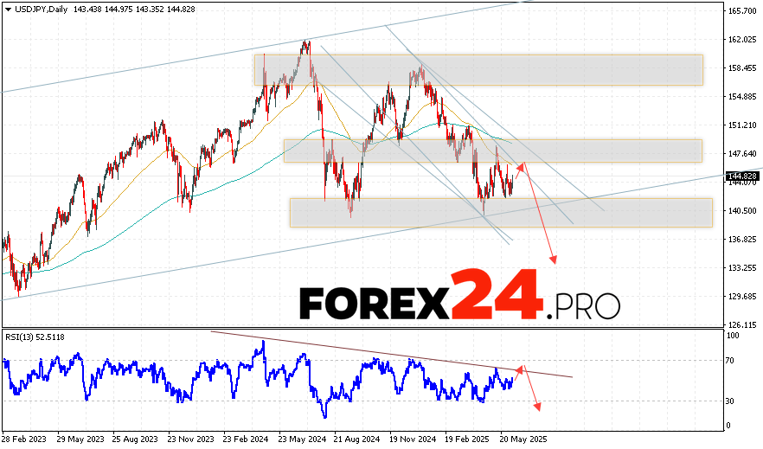Select the lower gray support zone near 140.500

click(x=501, y=212)
